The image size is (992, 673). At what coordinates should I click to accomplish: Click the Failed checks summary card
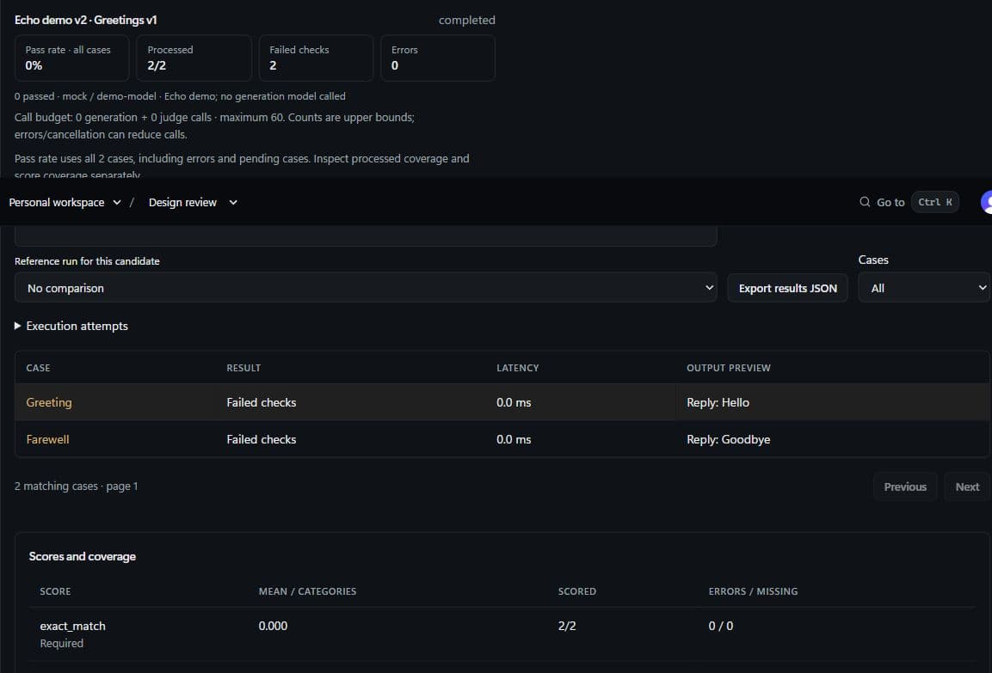click(x=316, y=58)
